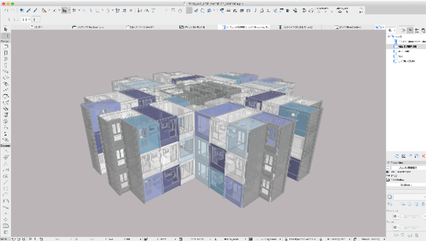Select the Circle tool in Document toolbox
Screen dimensions: 426x241
tap(5, 189)
